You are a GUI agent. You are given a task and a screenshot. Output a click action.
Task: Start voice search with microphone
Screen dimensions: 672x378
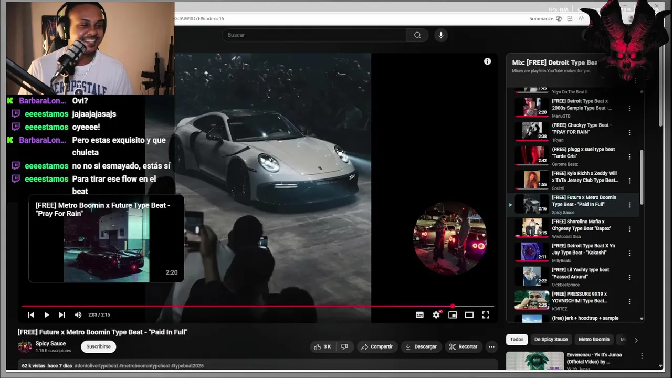click(440, 35)
